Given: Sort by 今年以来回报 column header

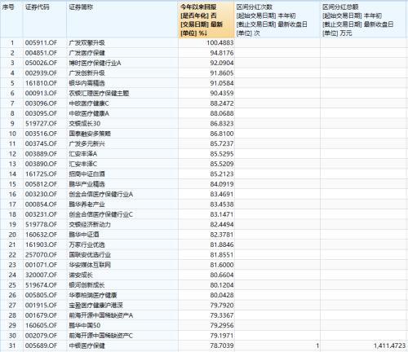Looking at the screenshot, I should [x=206, y=20].
